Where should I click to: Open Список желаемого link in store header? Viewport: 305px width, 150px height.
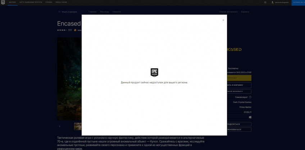point(228,12)
